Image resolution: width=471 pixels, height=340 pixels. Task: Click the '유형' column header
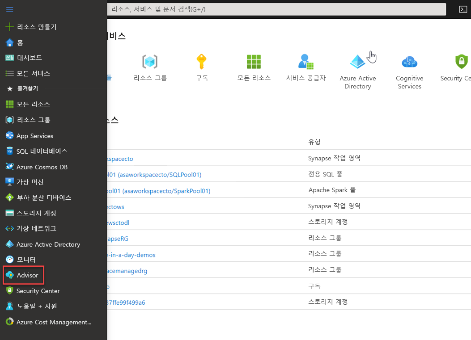(x=314, y=142)
